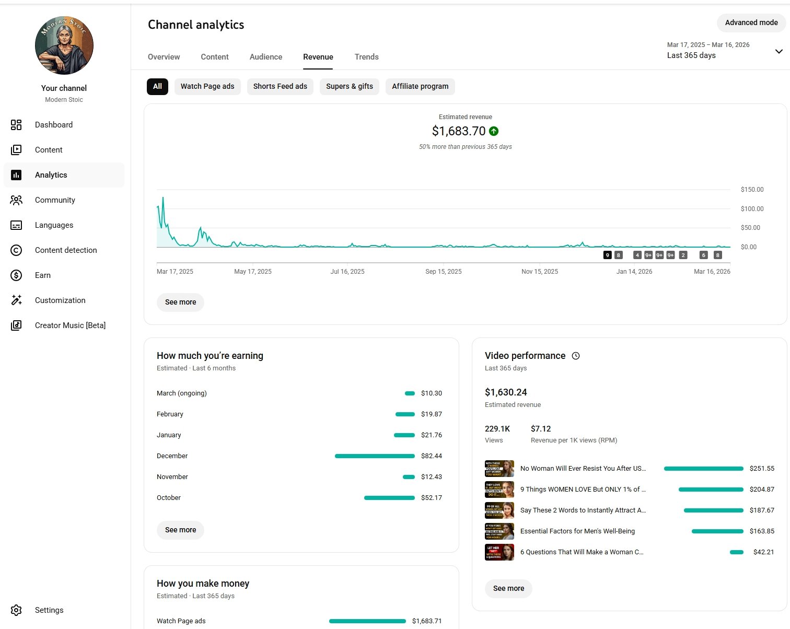The width and height of the screenshot is (790, 629).
Task: Switch to the Trends tab
Action: pyautogui.click(x=366, y=57)
